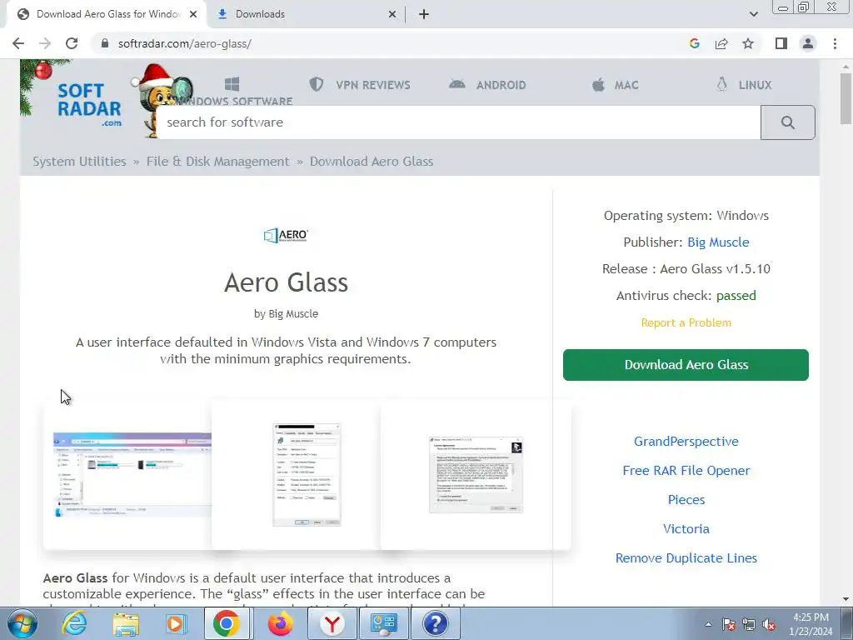
Task: Open Big Muscle publisher link
Action: pyautogui.click(x=718, y=242)
